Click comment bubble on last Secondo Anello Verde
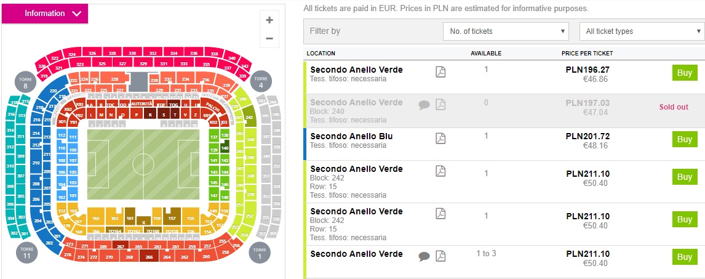Viewport: 705px width, 279px height. (424, 256)
